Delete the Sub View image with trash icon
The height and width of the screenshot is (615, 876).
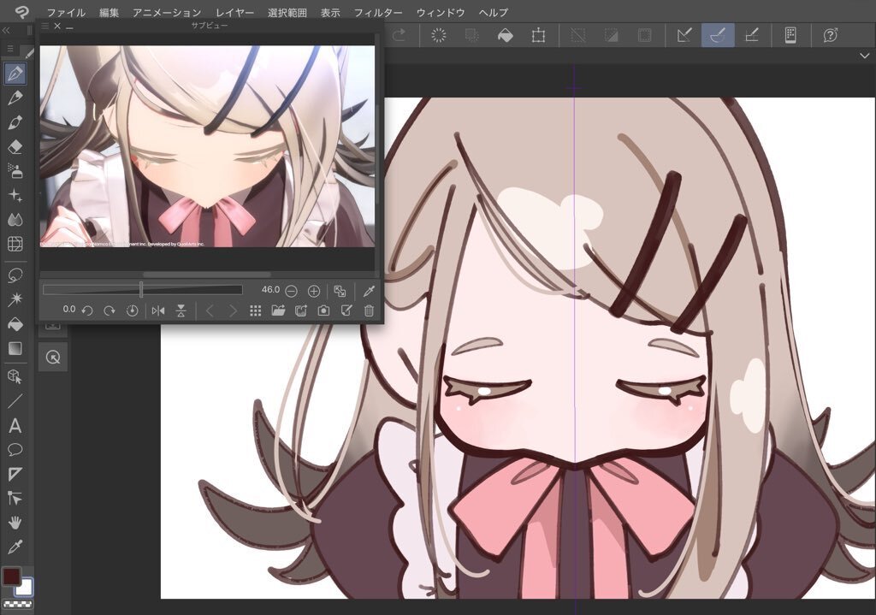[369, 310]
